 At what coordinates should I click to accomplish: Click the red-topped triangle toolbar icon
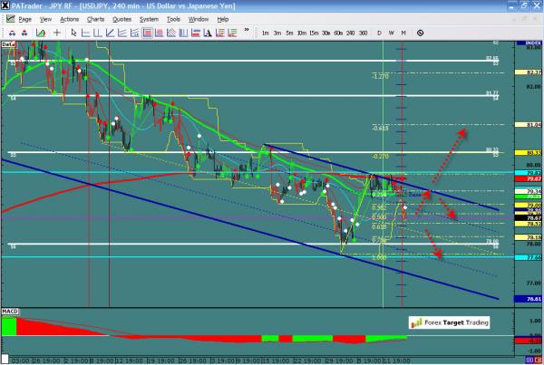[x=24, y=33]
